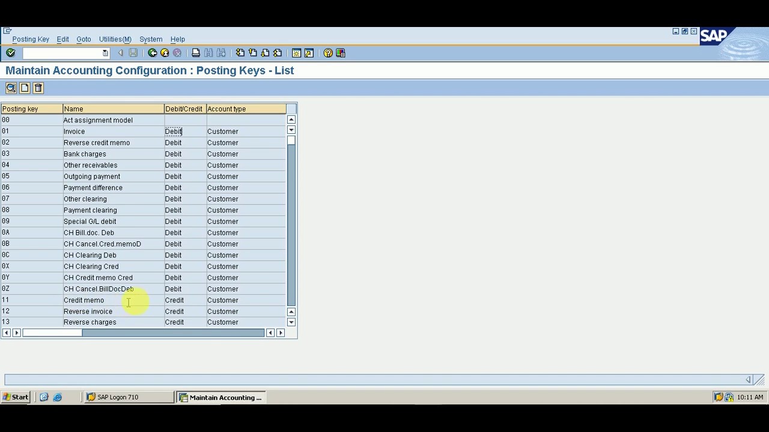Image resolution: width=769 pixels, height=432 pixels.
Task: Click the horizontal scrollbar thumb of the table
Action: click(x=52, y=333)
